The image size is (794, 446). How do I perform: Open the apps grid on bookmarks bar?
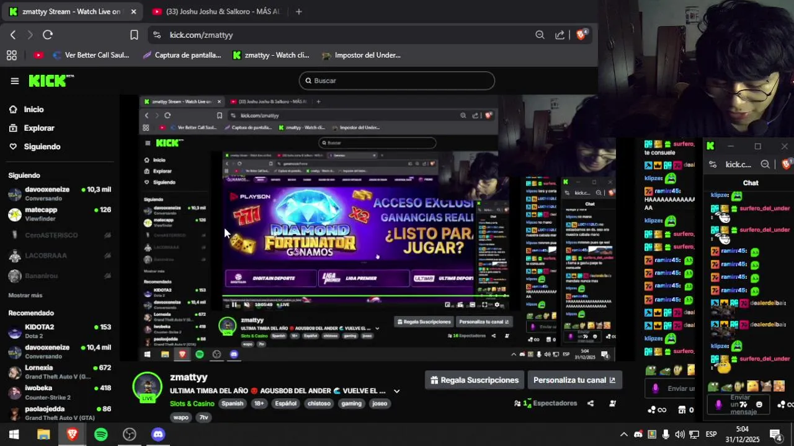click(x=12, y=55)
